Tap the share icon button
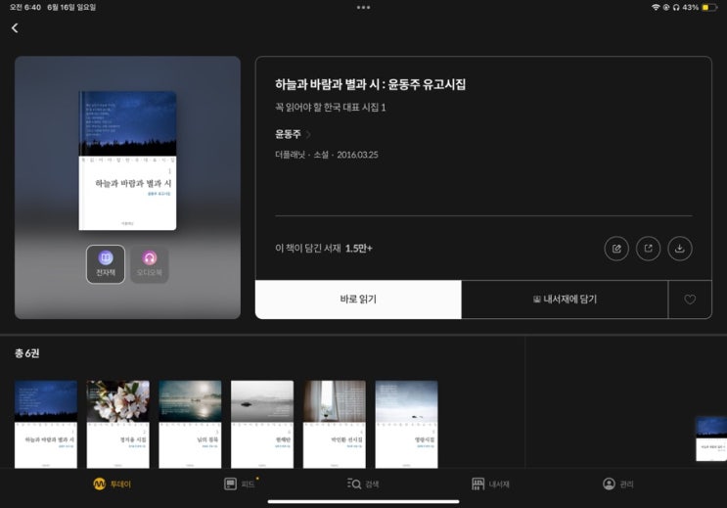This screenshot has height=508, width=727. pos(648,249)
